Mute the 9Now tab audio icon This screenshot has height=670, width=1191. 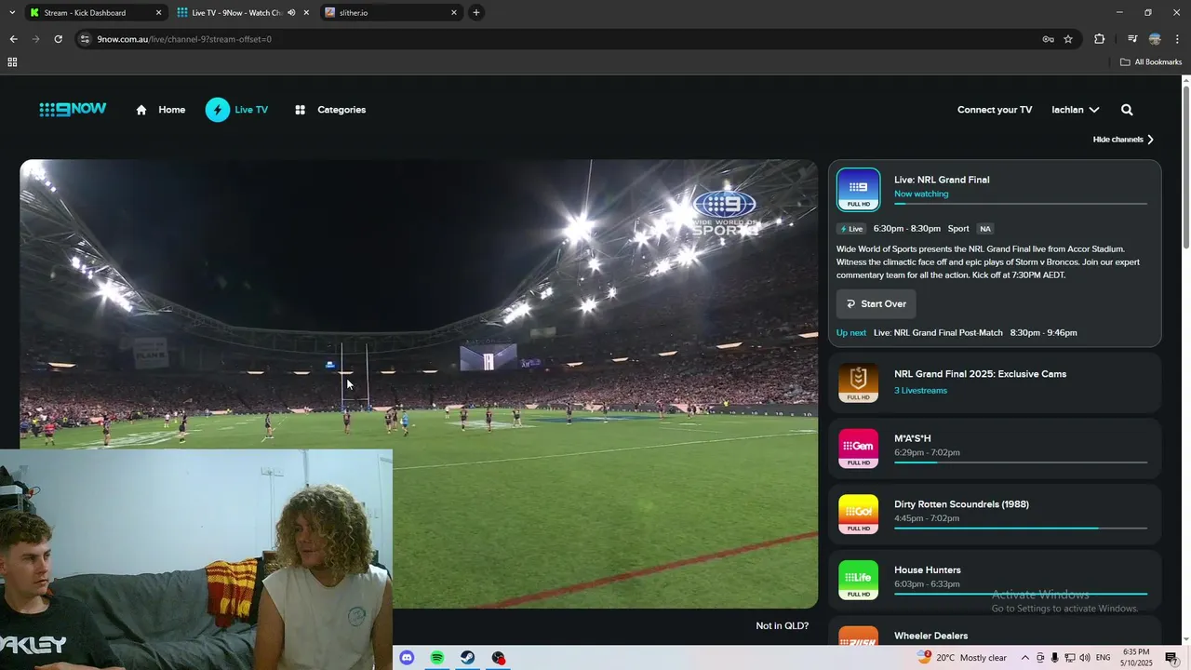(x=291, y=13)
